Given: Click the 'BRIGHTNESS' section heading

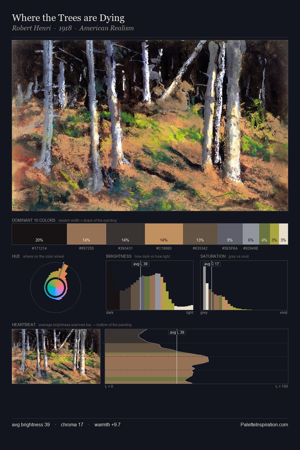Looking at the screenshot, I should (x=119, y=256).
